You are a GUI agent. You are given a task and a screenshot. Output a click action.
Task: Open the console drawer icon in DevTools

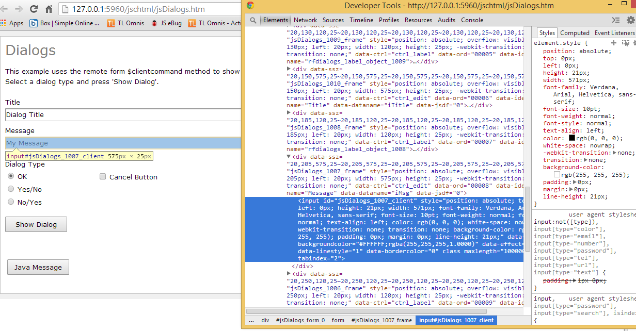pyautogui.click(x=616, y=20)
